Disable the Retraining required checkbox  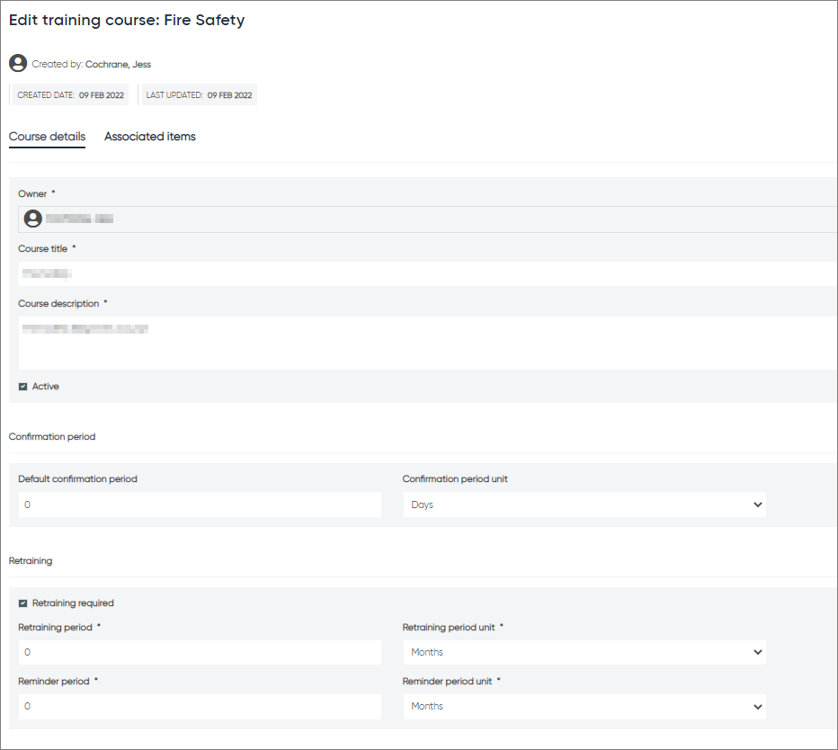[x=22, y=603]
